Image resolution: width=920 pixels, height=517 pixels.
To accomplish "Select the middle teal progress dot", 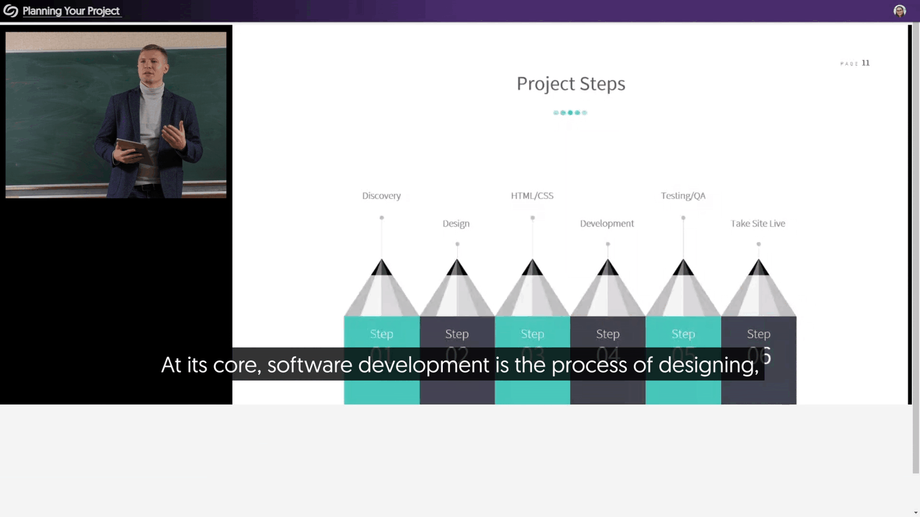I will tap(570, 113).
